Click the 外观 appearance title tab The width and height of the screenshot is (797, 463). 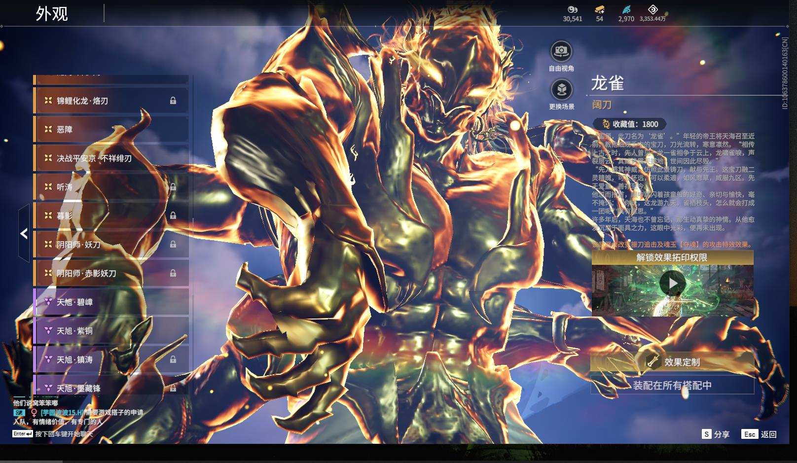[x=52, y=13]
